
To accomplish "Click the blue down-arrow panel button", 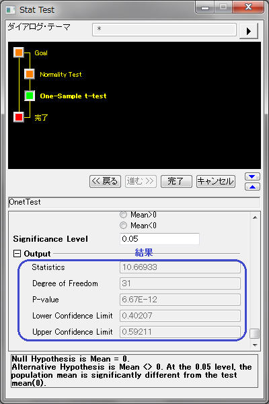I will [x=252, y=176].
